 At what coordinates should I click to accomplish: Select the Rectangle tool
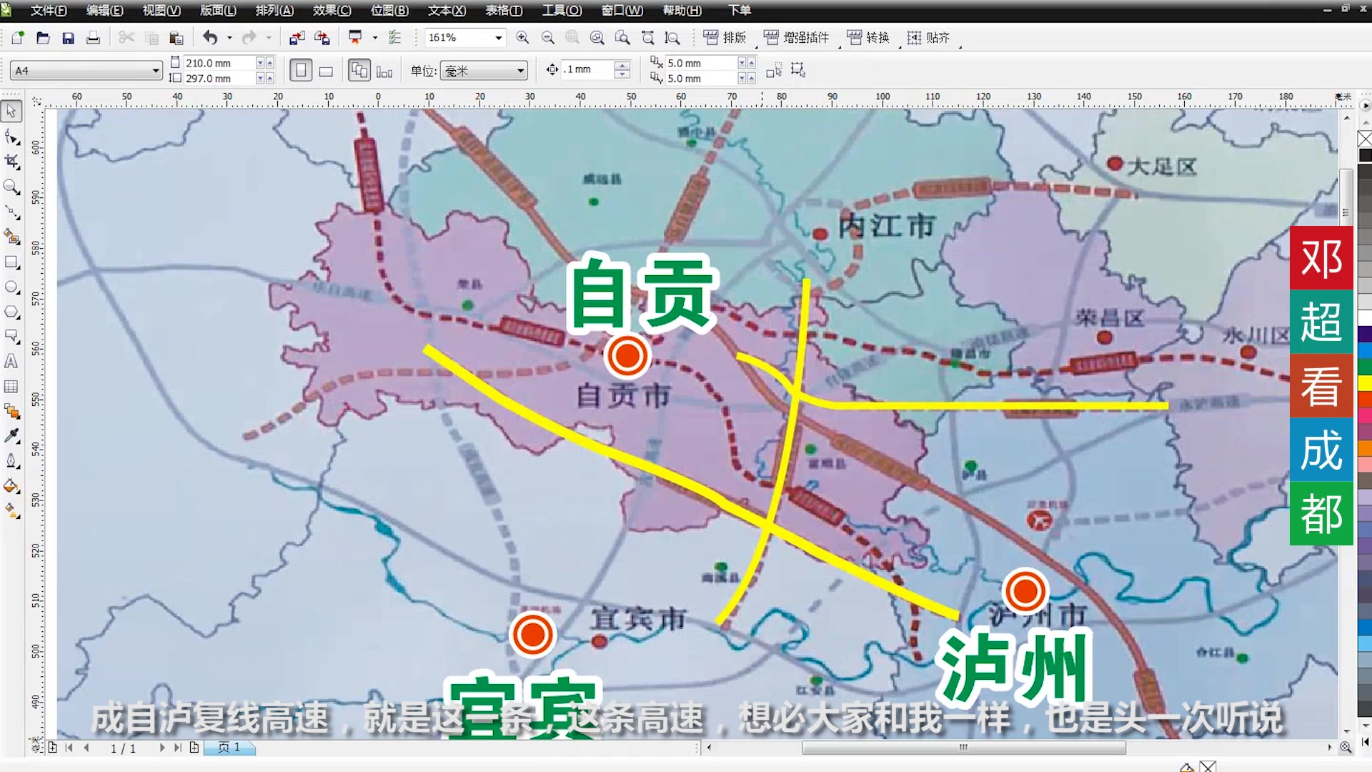pyautogui.click(x=11, y=262)
